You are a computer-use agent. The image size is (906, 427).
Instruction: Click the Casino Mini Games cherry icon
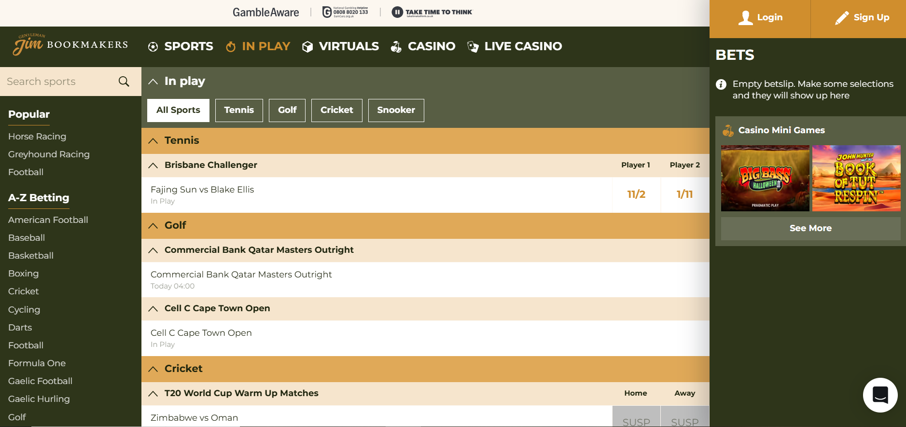tap(728, 130)
